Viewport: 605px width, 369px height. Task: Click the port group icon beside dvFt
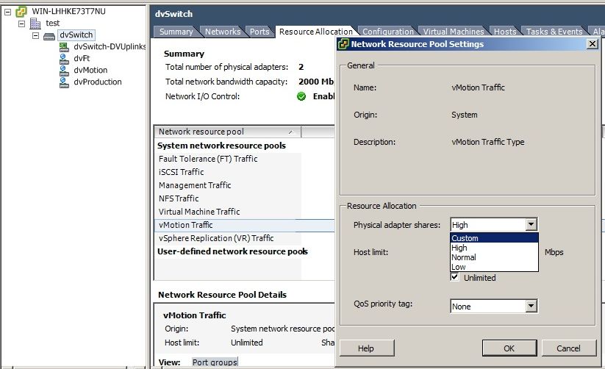[64, 59]
